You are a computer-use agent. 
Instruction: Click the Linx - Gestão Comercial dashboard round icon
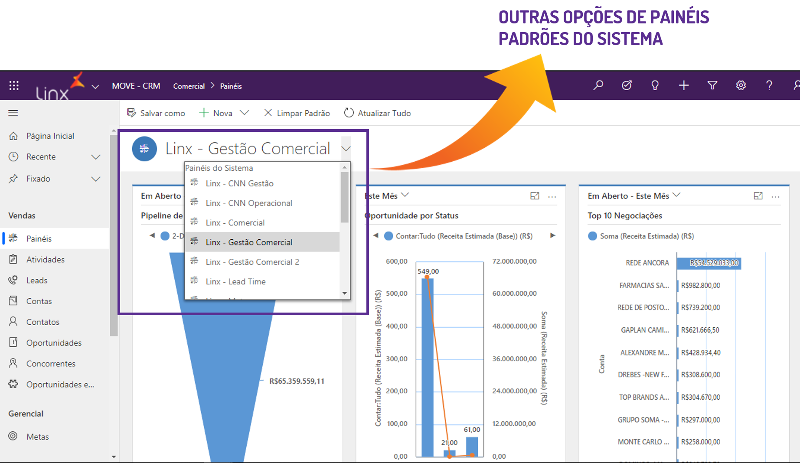point(144,149)
